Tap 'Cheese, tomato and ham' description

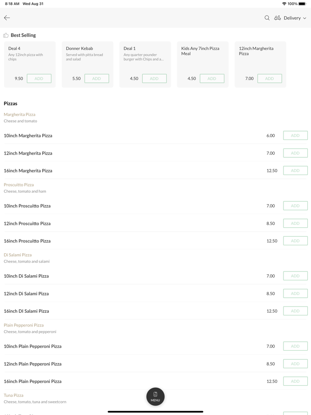tap(25, 191)
